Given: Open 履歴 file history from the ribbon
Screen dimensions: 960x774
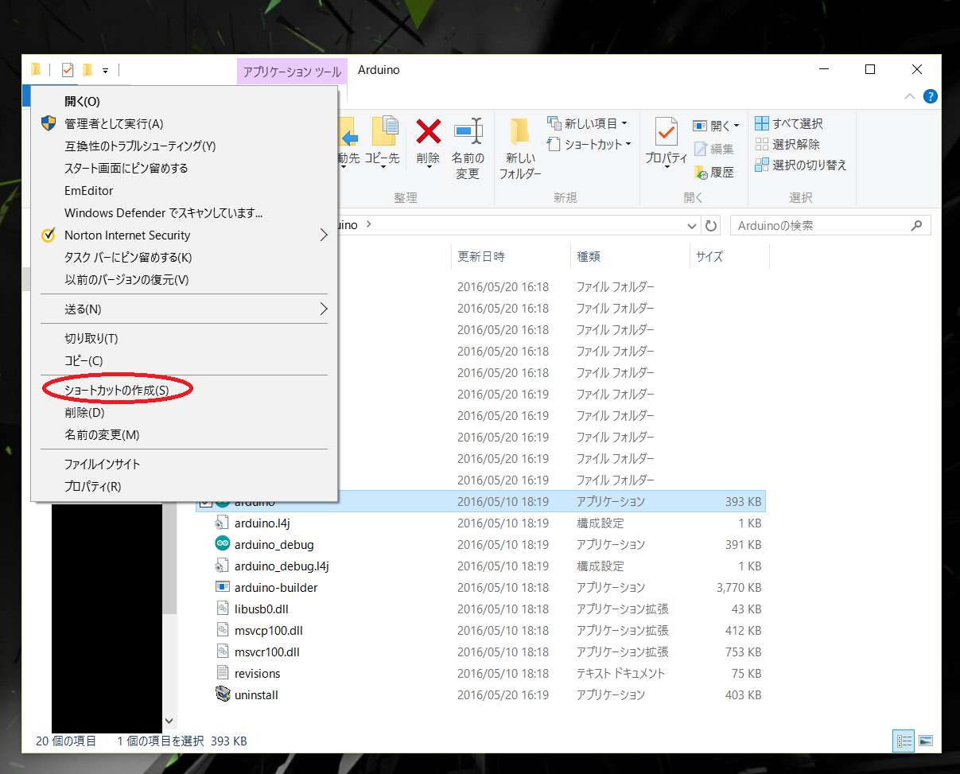Looking at the screenshot, I should pyautogui.click(x=701, y=172).
